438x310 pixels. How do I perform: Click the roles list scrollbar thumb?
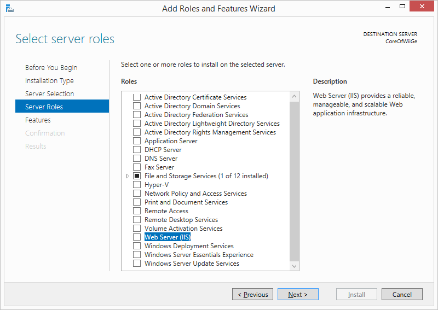[x=294, y=182]
